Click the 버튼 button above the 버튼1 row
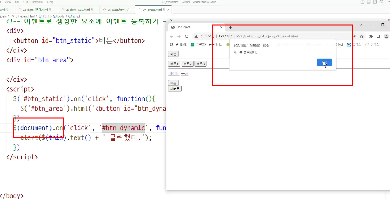Screen dimensions: 390x199 point(173,54)
